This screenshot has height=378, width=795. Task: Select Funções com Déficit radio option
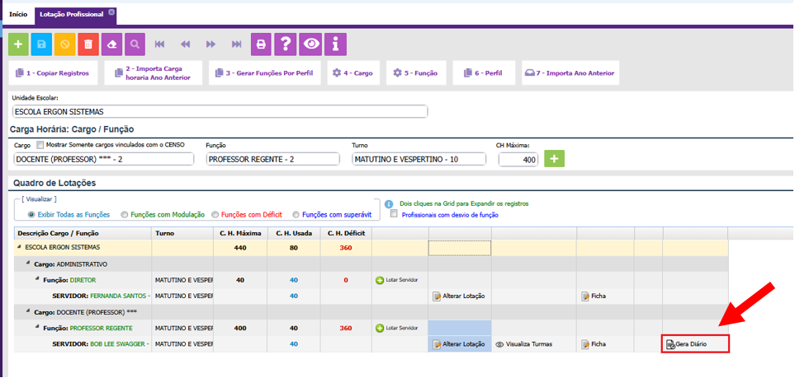click(216, 214)
